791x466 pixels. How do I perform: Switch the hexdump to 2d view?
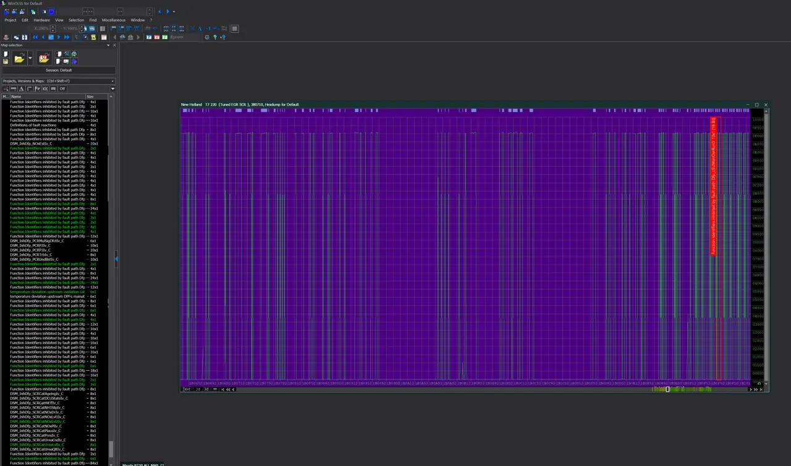pos(198,389)
